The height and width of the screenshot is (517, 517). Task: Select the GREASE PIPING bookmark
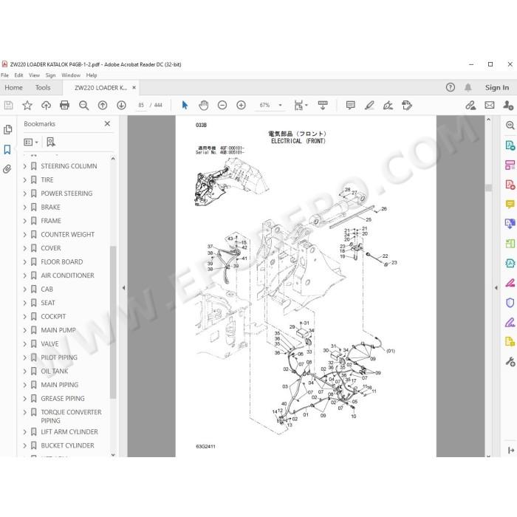(x=63, y=399)
